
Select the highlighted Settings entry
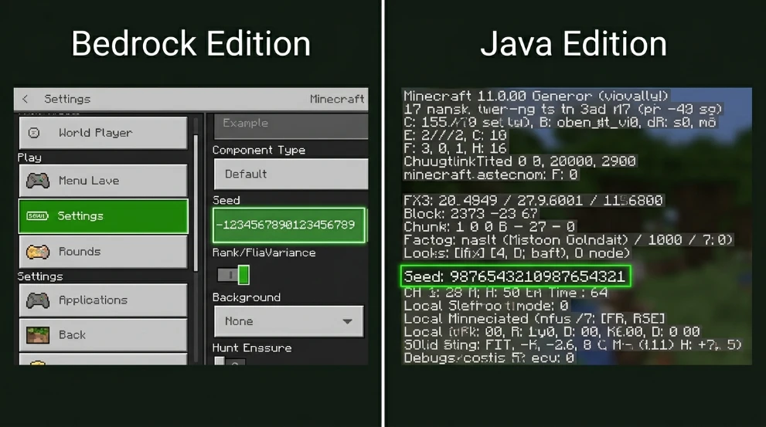[103, 215]
